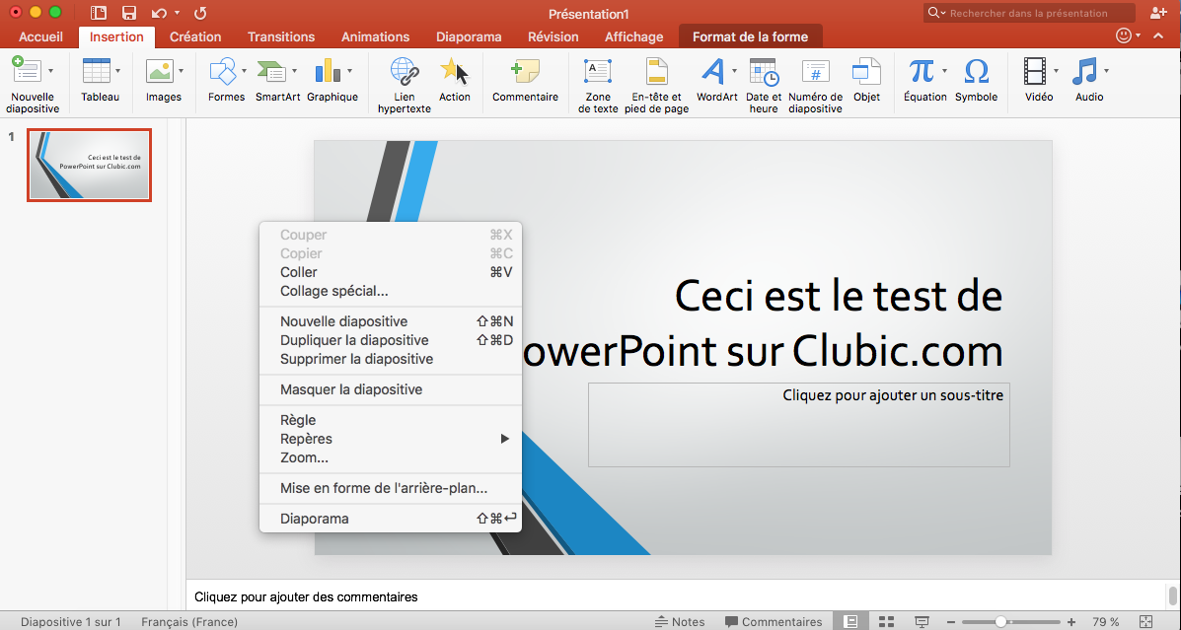Open the WordArt dropdown arrow

tap(734, 72)
